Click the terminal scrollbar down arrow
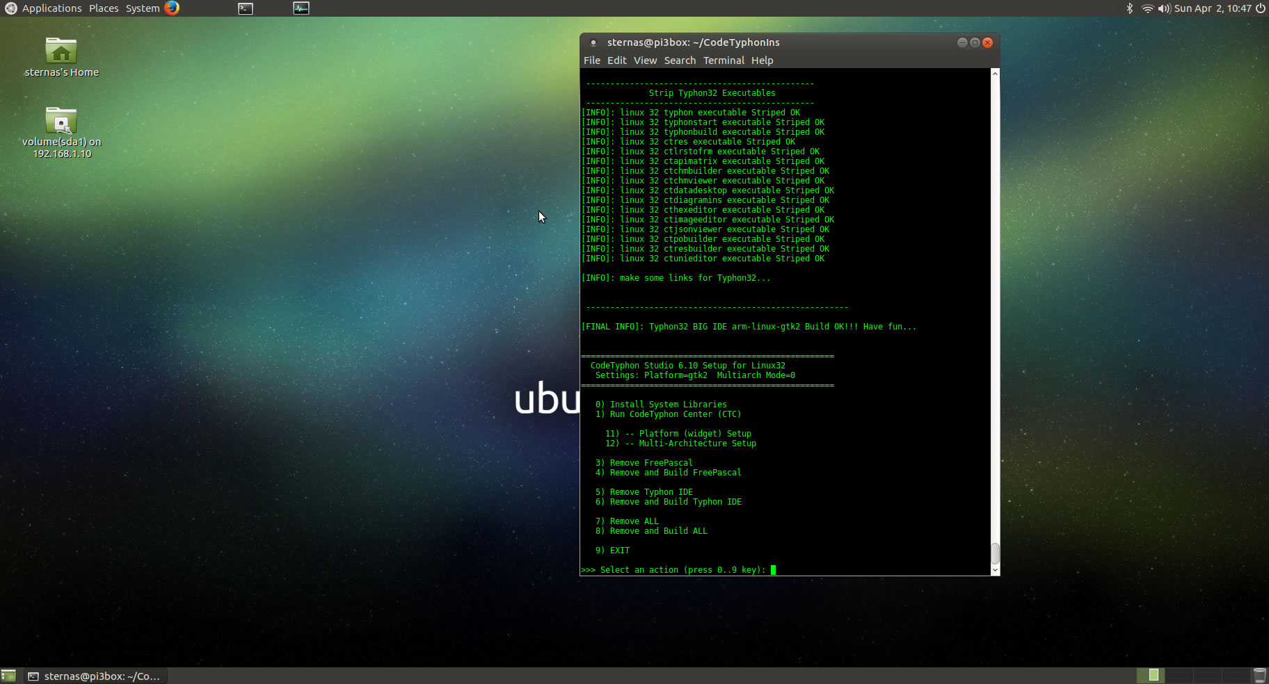 [995, 570]
